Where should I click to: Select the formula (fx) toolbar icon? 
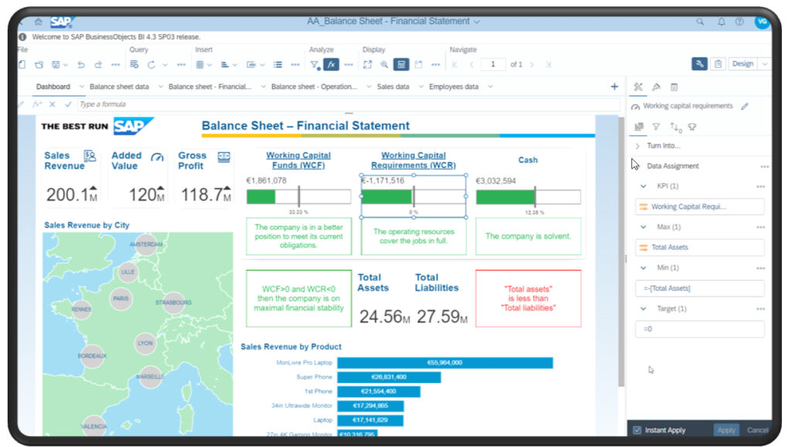coord(331,64)
